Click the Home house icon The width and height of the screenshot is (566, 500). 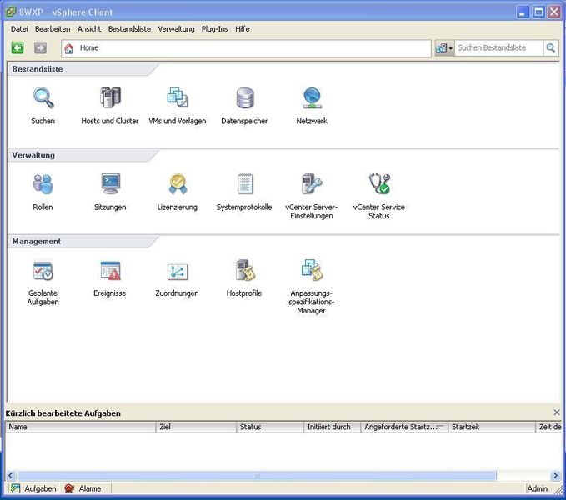[69, 48]
